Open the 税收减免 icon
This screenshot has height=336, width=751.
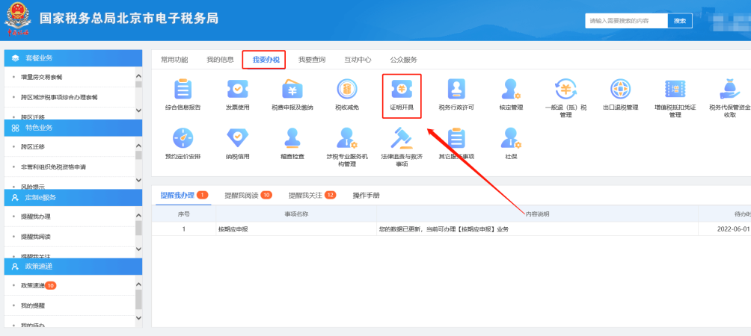(346, 90)
